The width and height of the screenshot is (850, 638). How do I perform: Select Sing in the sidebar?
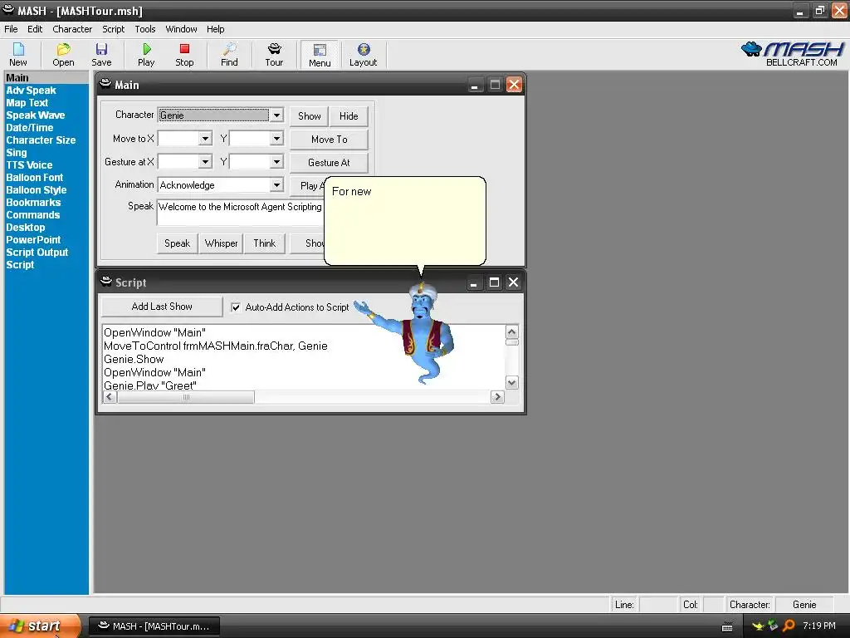[x=17, y=153]
